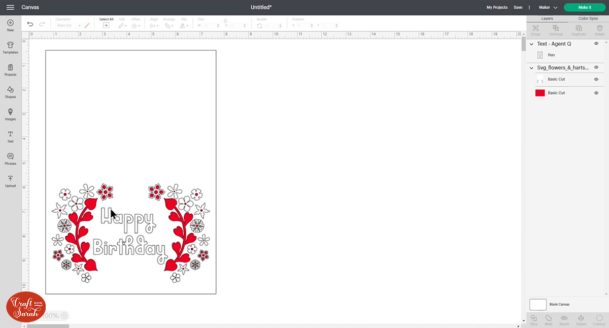This screenshot has height=328, width=609.
Task: Click Save in the header
Action: coord(518,7)
